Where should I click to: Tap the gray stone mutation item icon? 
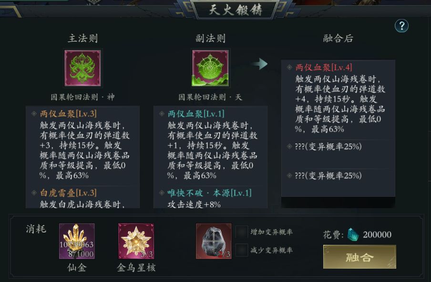point(214,241)
